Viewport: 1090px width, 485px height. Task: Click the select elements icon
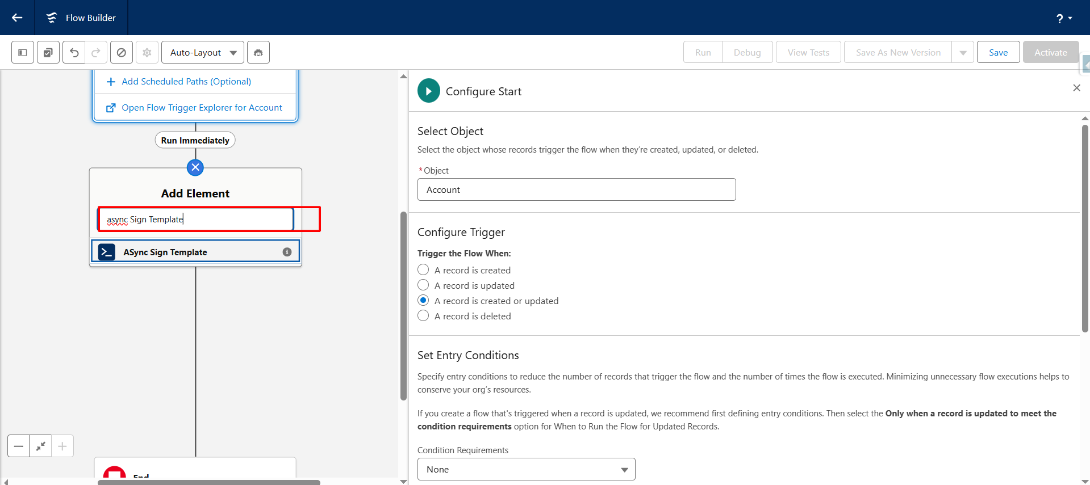tap(48, 53)
